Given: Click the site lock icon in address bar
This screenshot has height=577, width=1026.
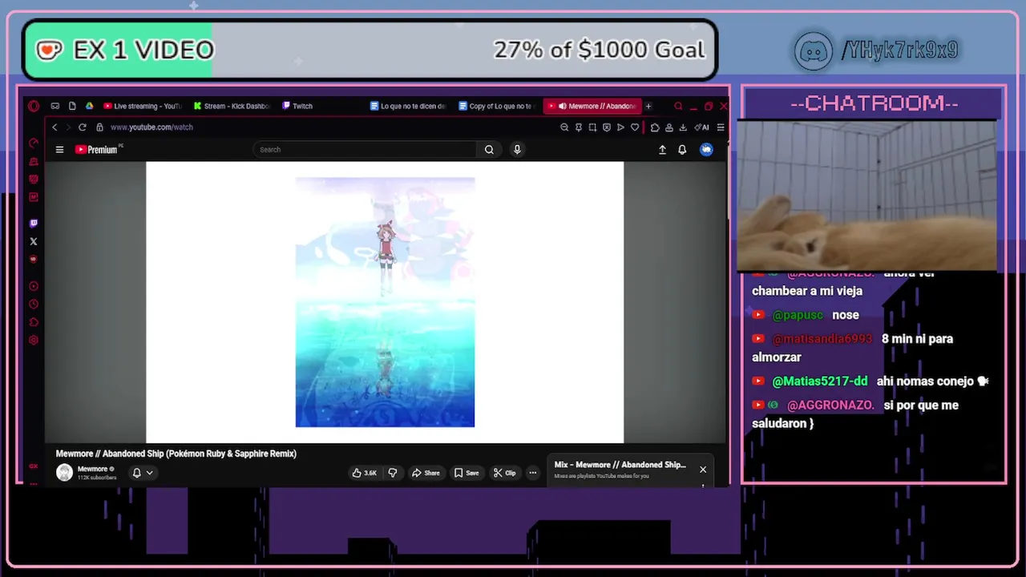Looking at the screenshot, I should click(99, 127).
